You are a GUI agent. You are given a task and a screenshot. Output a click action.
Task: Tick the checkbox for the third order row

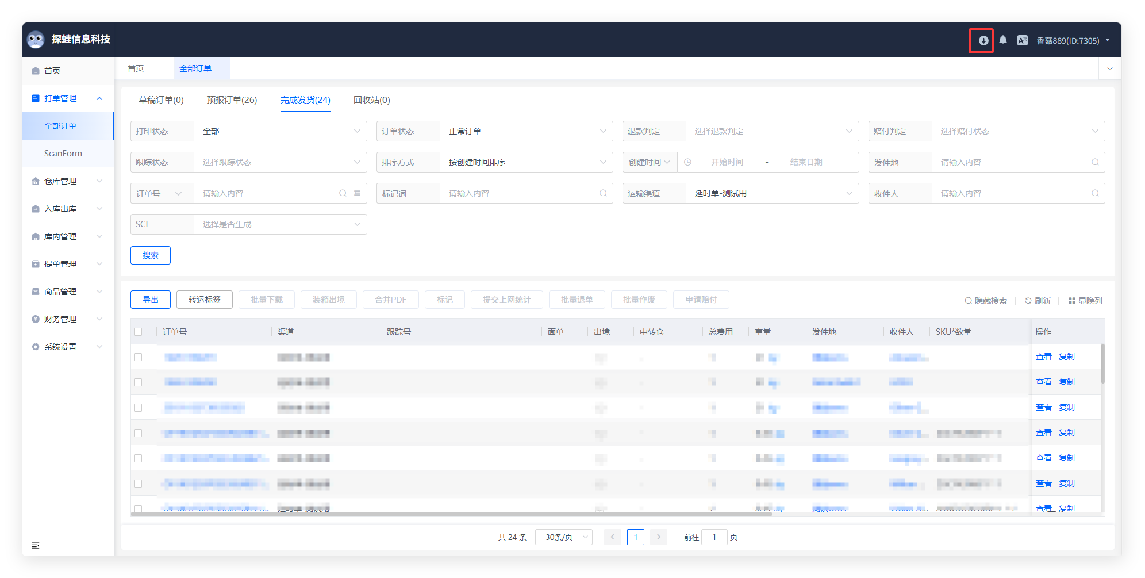pyautogui.click(x=138, y=408)
